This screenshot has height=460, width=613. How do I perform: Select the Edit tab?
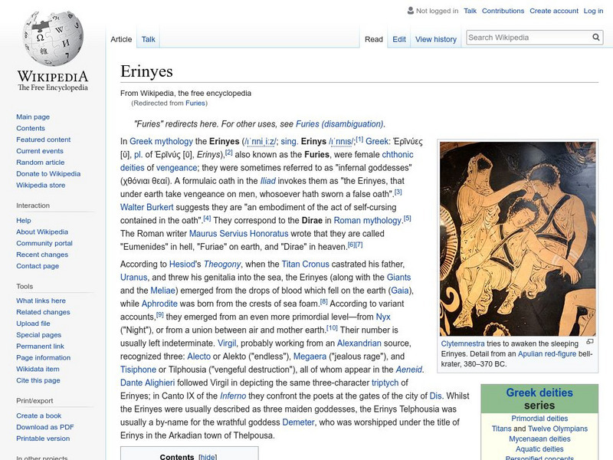tap(399, 39)
